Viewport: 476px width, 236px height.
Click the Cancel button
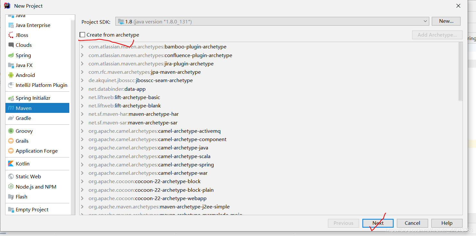(412, 223)
